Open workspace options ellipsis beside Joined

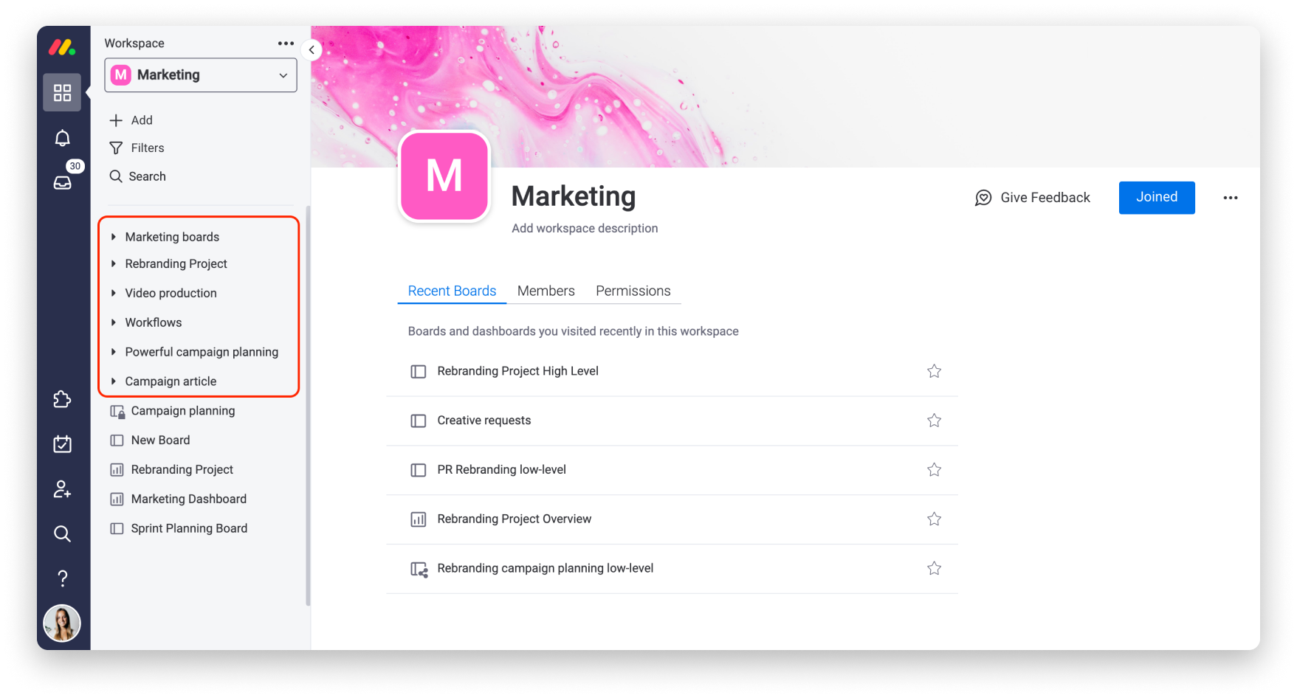[1231, 198]
